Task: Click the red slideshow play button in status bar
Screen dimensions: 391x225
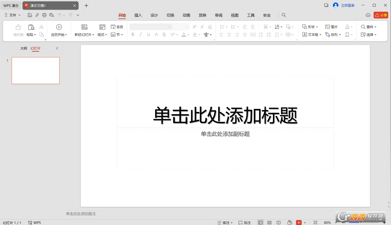Action: coord(299,223)
